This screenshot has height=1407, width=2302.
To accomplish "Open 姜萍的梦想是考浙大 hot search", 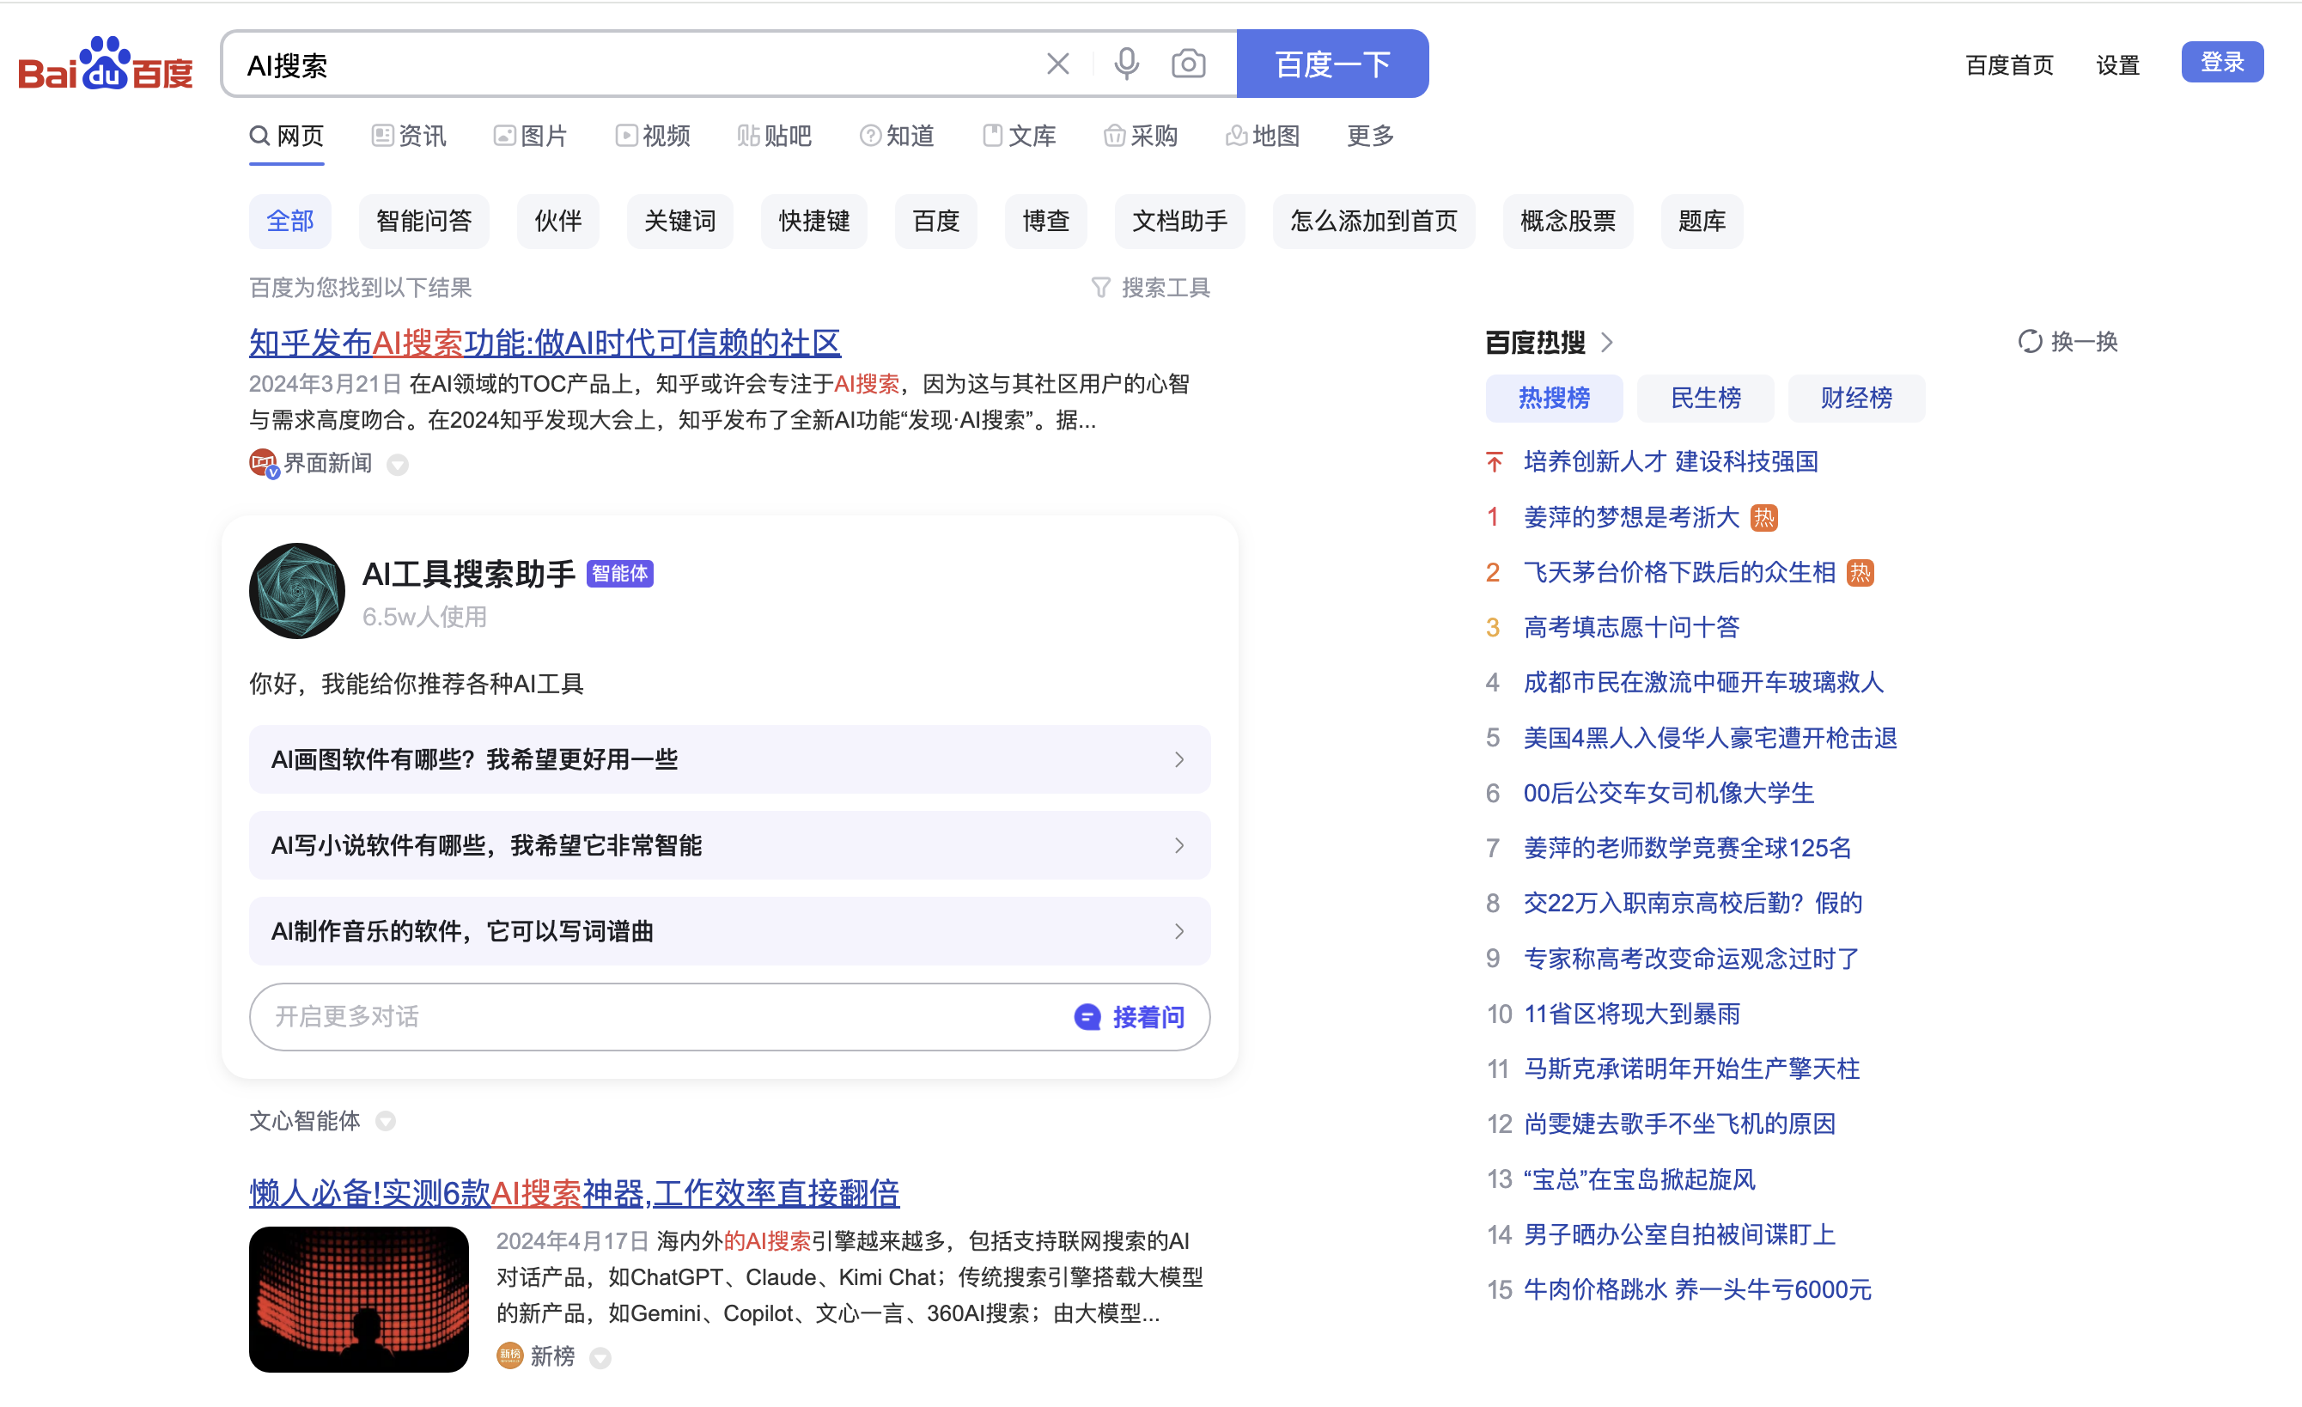I will click(1631, 516).
